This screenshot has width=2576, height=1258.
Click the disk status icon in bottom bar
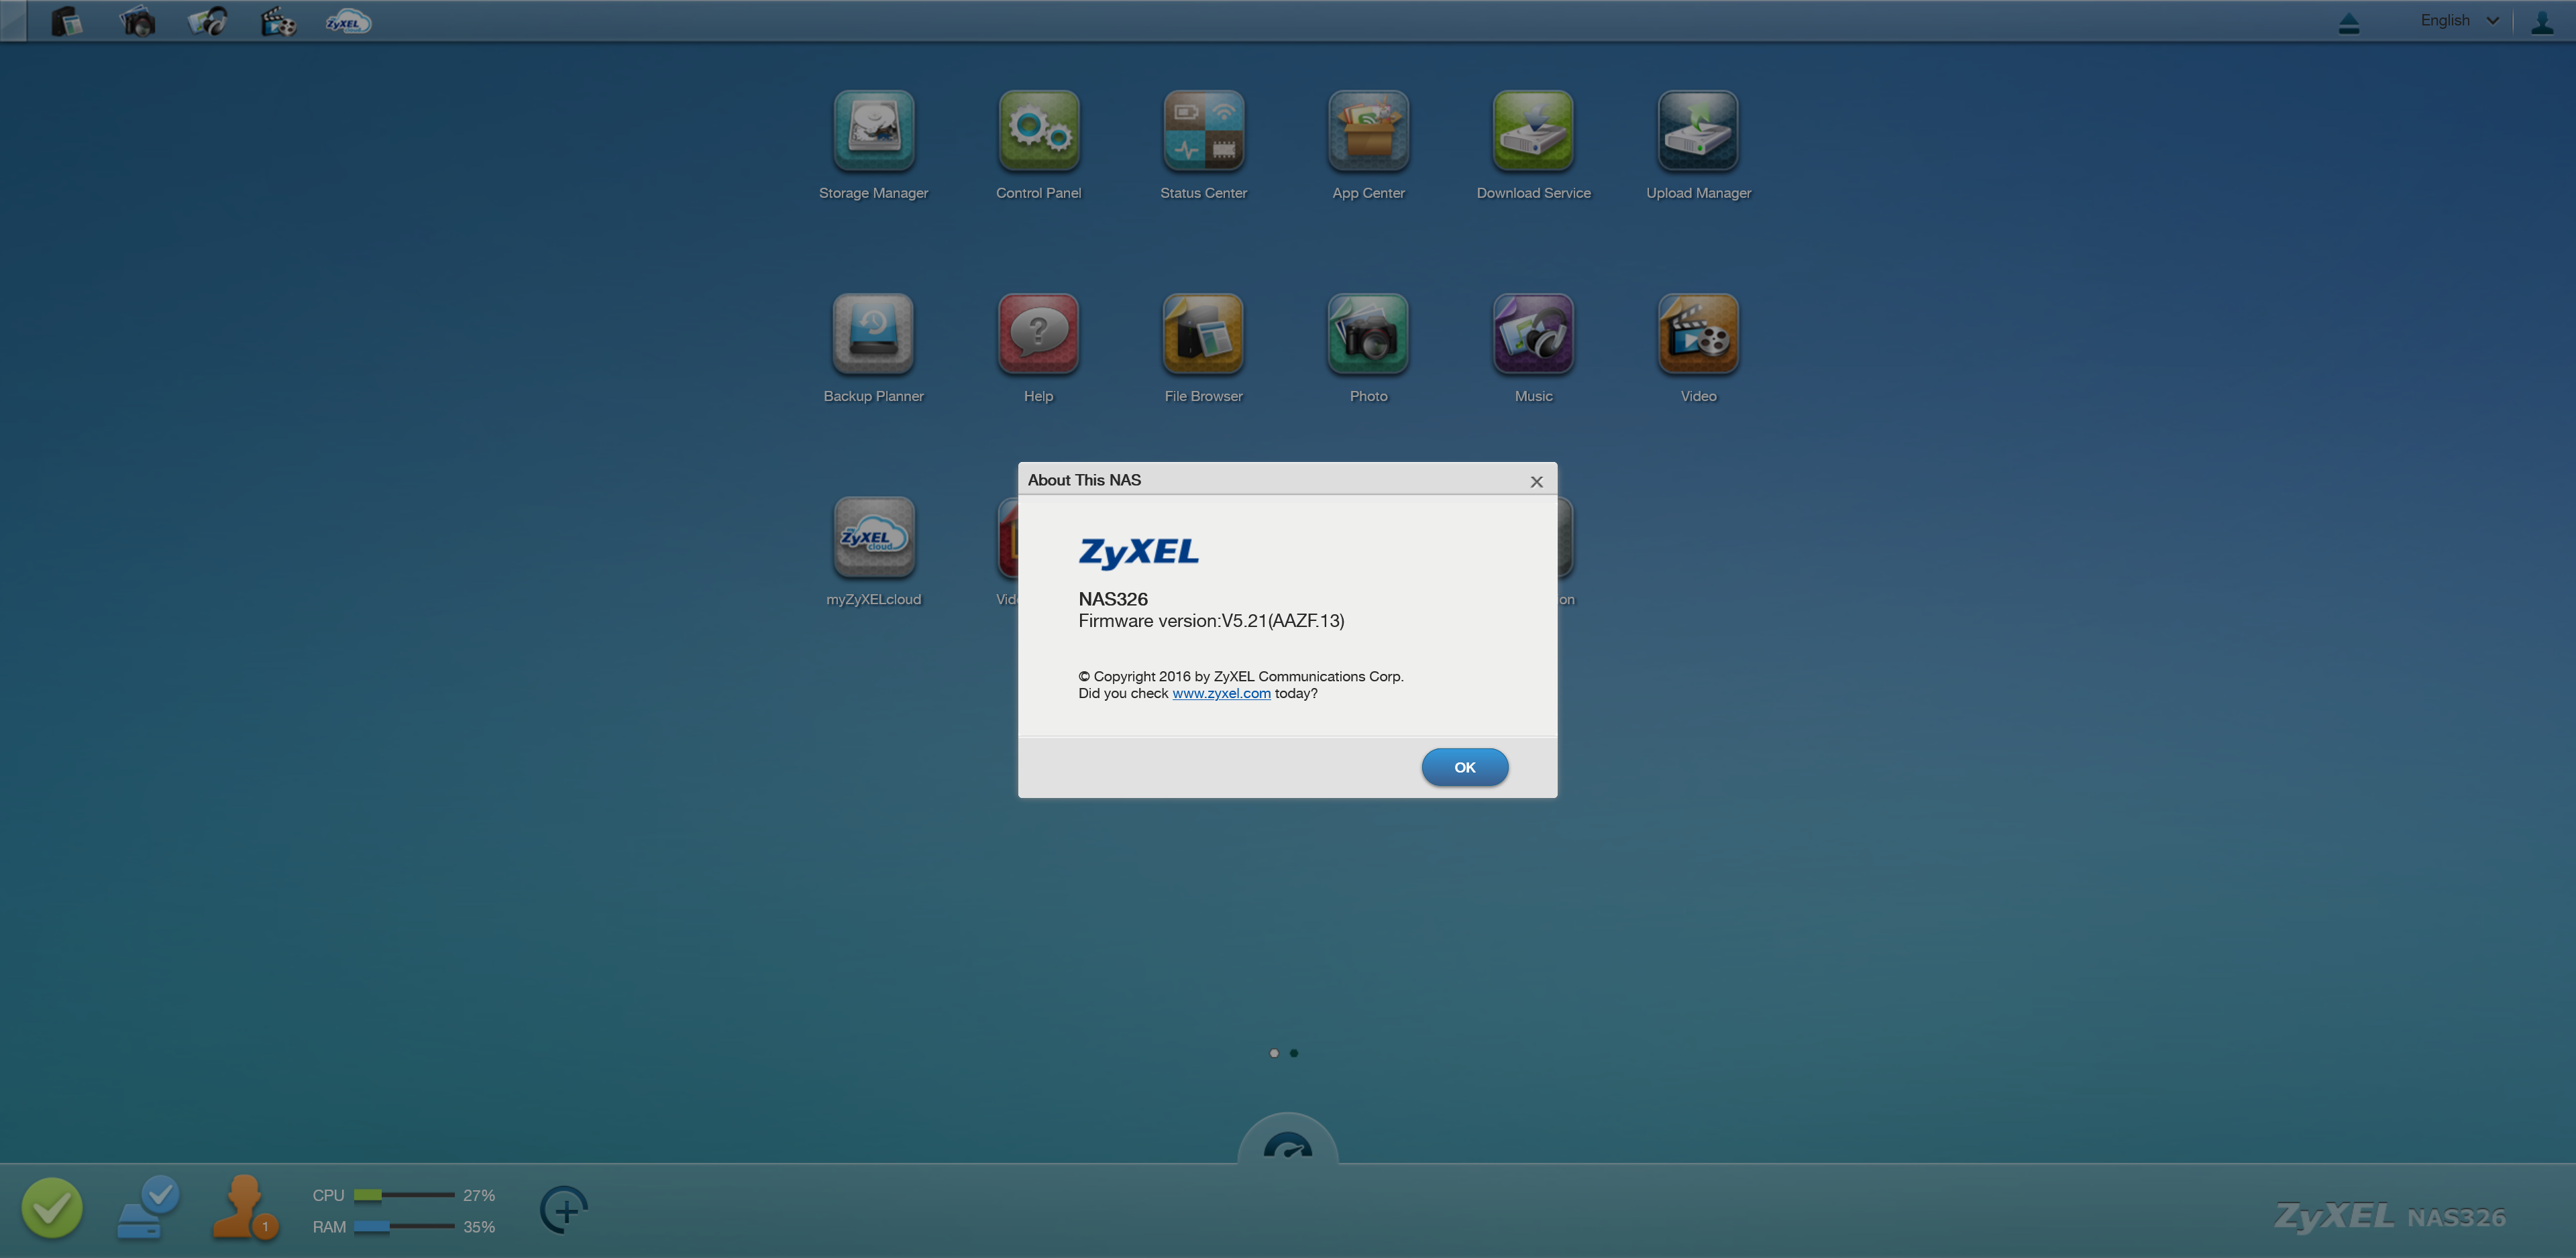coord(147,1207)
